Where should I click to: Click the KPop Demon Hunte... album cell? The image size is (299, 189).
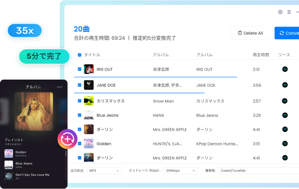[217, 144]
